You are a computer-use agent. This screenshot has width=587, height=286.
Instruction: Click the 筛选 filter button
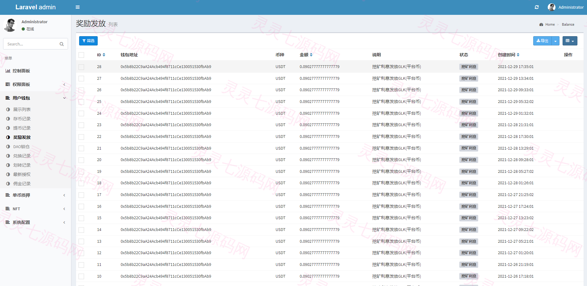coord(88,41)
